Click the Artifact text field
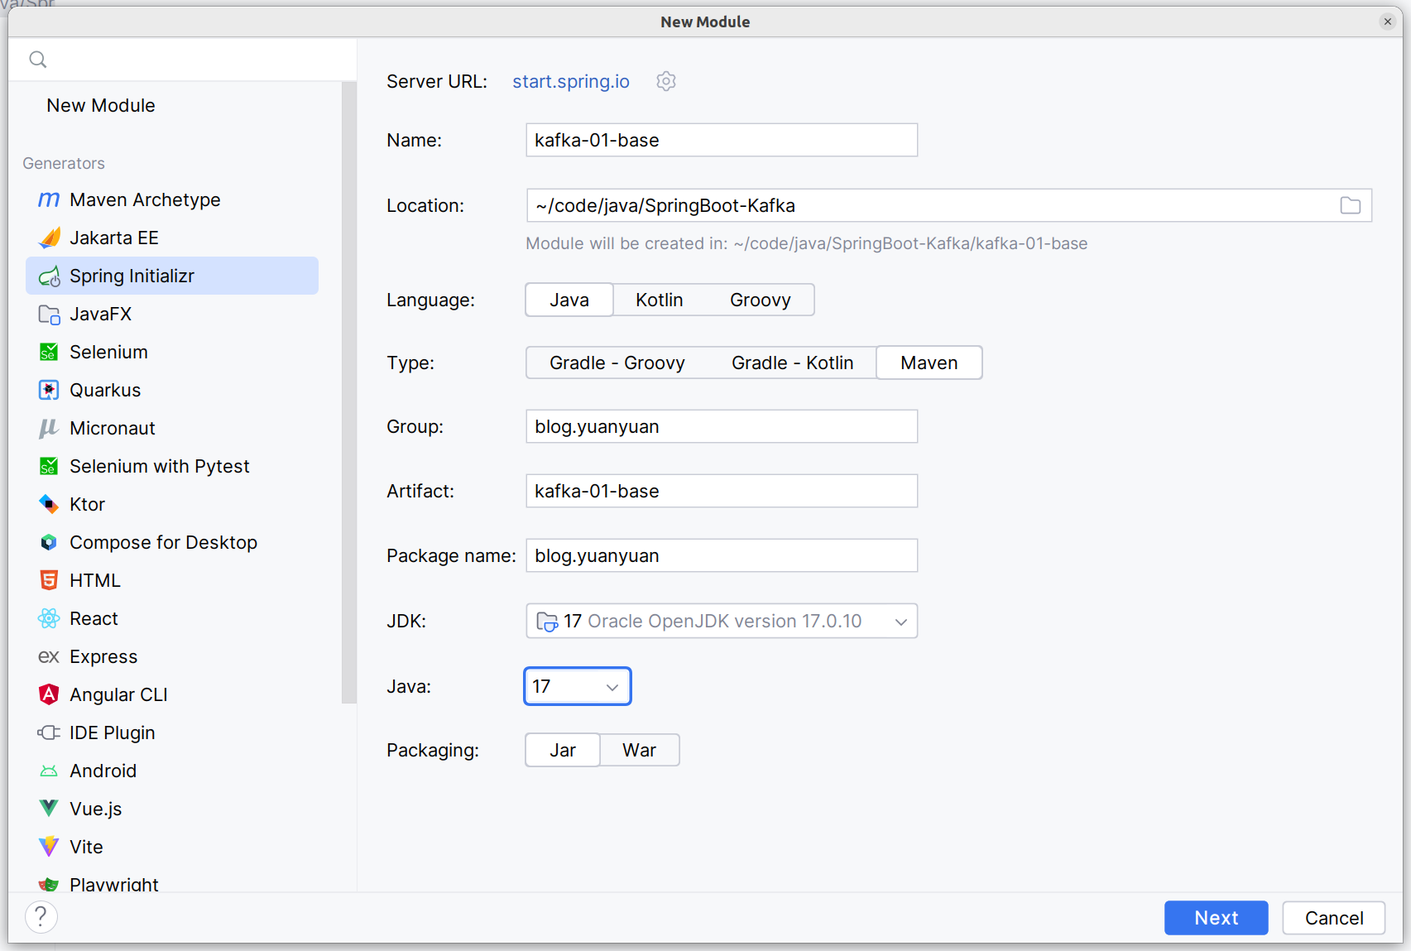1411x951 pixels. pyautogui.click(x=721, y=492)
